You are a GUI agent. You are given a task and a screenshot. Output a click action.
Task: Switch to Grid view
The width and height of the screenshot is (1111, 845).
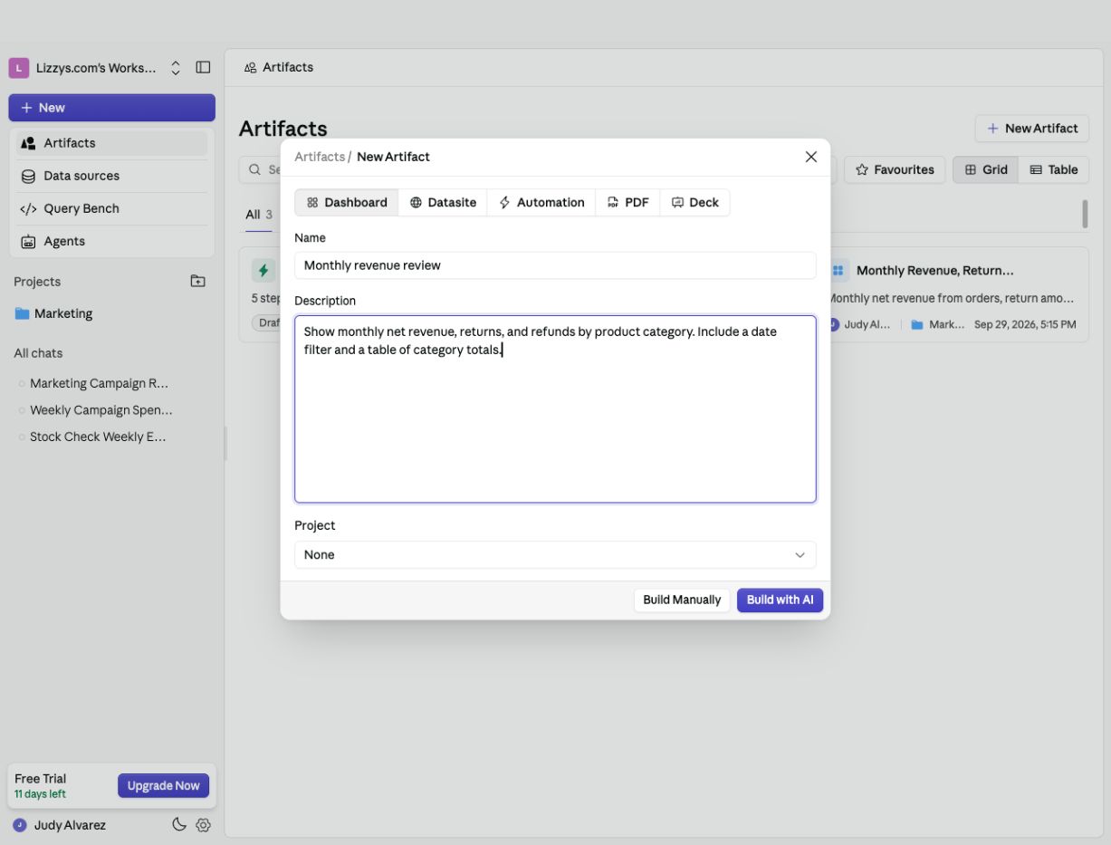click(x=985, y=169)
